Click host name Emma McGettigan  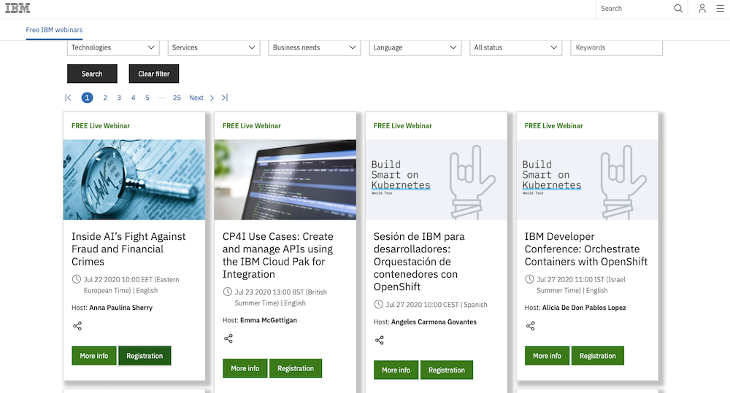pos(269,320)
